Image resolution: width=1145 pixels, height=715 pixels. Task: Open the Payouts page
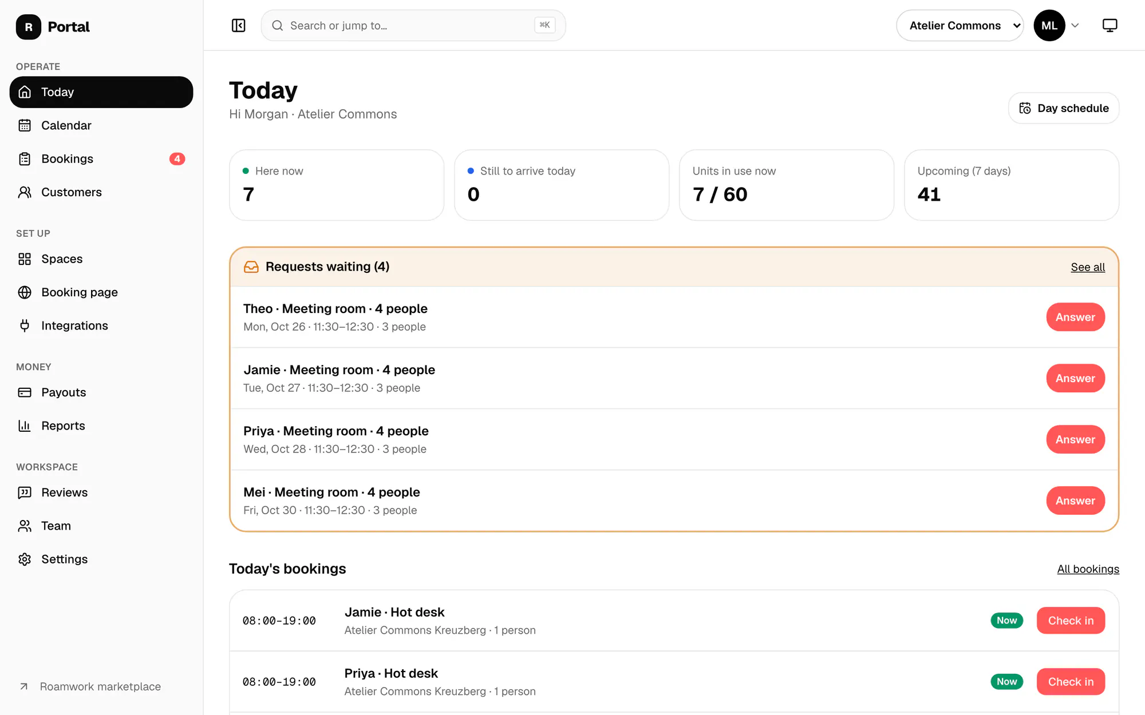click(x=101, y=392)
